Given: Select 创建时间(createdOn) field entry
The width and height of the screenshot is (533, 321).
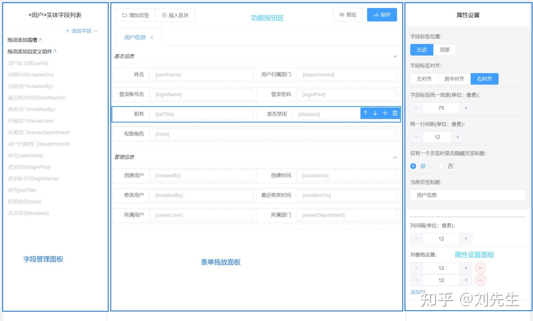Looking at the screenshot, I should (31, 75).
